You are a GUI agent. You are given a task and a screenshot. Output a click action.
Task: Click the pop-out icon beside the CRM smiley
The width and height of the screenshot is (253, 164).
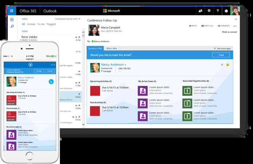(222, 65)
